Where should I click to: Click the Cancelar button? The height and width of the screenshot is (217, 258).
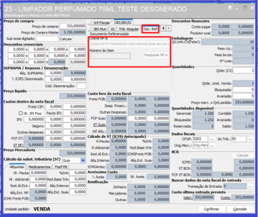pos(240,209)
